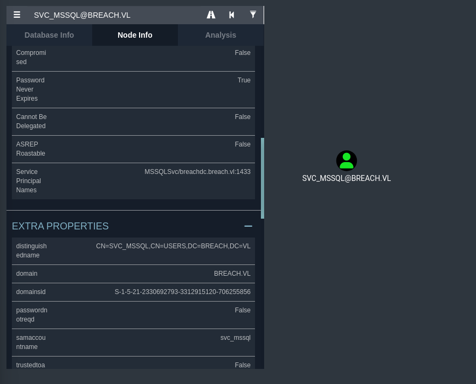Image resolution: width=476 pixels, height=384 pixels.
Task: Open the hamburger menu for more info
Action: 17,15
